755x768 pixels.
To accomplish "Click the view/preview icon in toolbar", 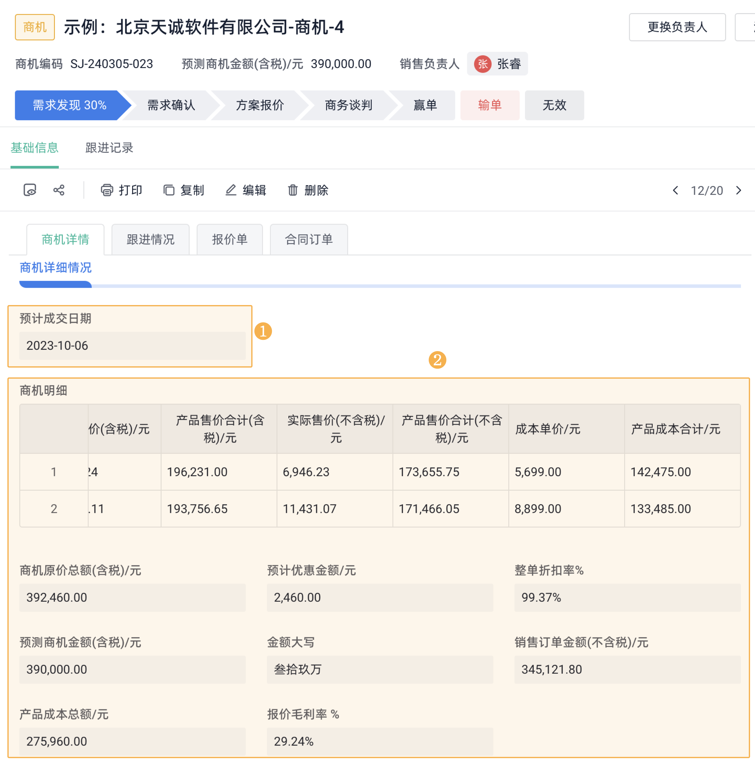I will point(30,190).
